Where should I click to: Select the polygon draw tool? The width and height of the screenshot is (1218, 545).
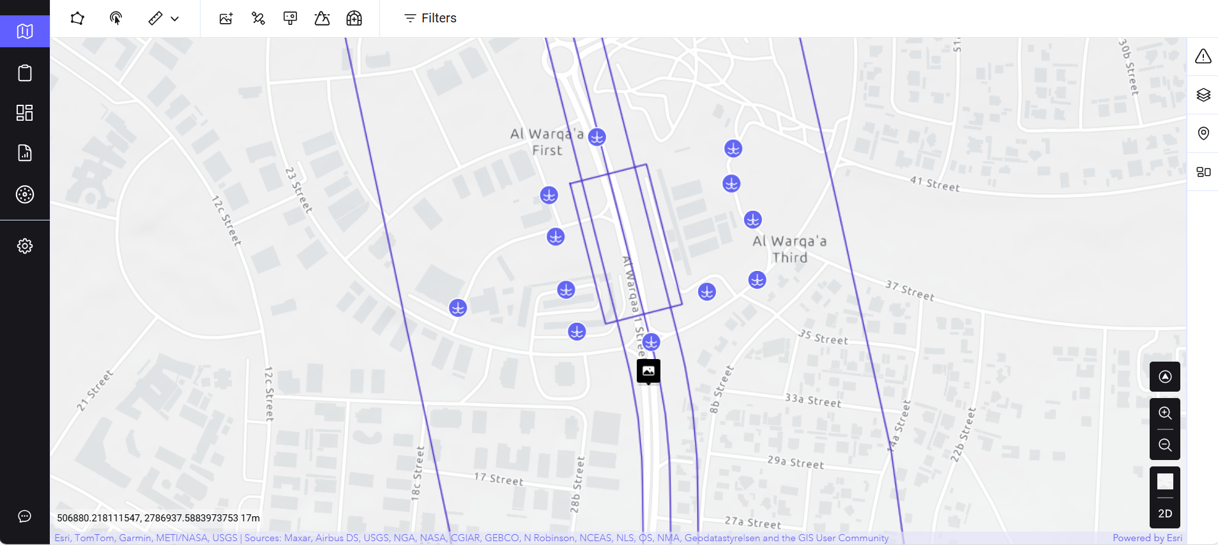pos(77,18)
